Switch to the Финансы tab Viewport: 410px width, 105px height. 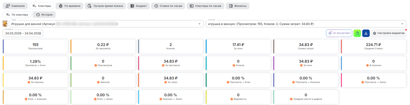tap(237, 6)
